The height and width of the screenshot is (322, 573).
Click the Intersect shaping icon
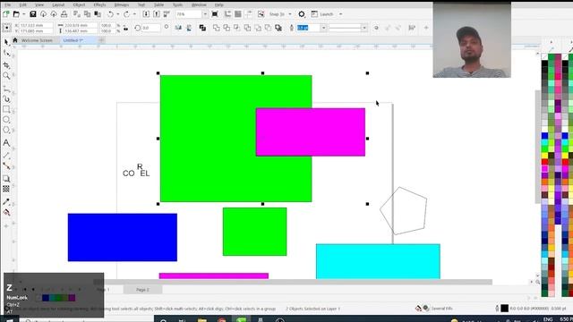point(236,28)
